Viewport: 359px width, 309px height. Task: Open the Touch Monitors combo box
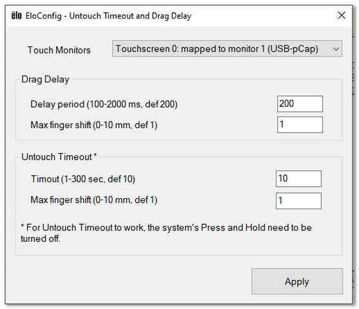click(x=227, y=48)
